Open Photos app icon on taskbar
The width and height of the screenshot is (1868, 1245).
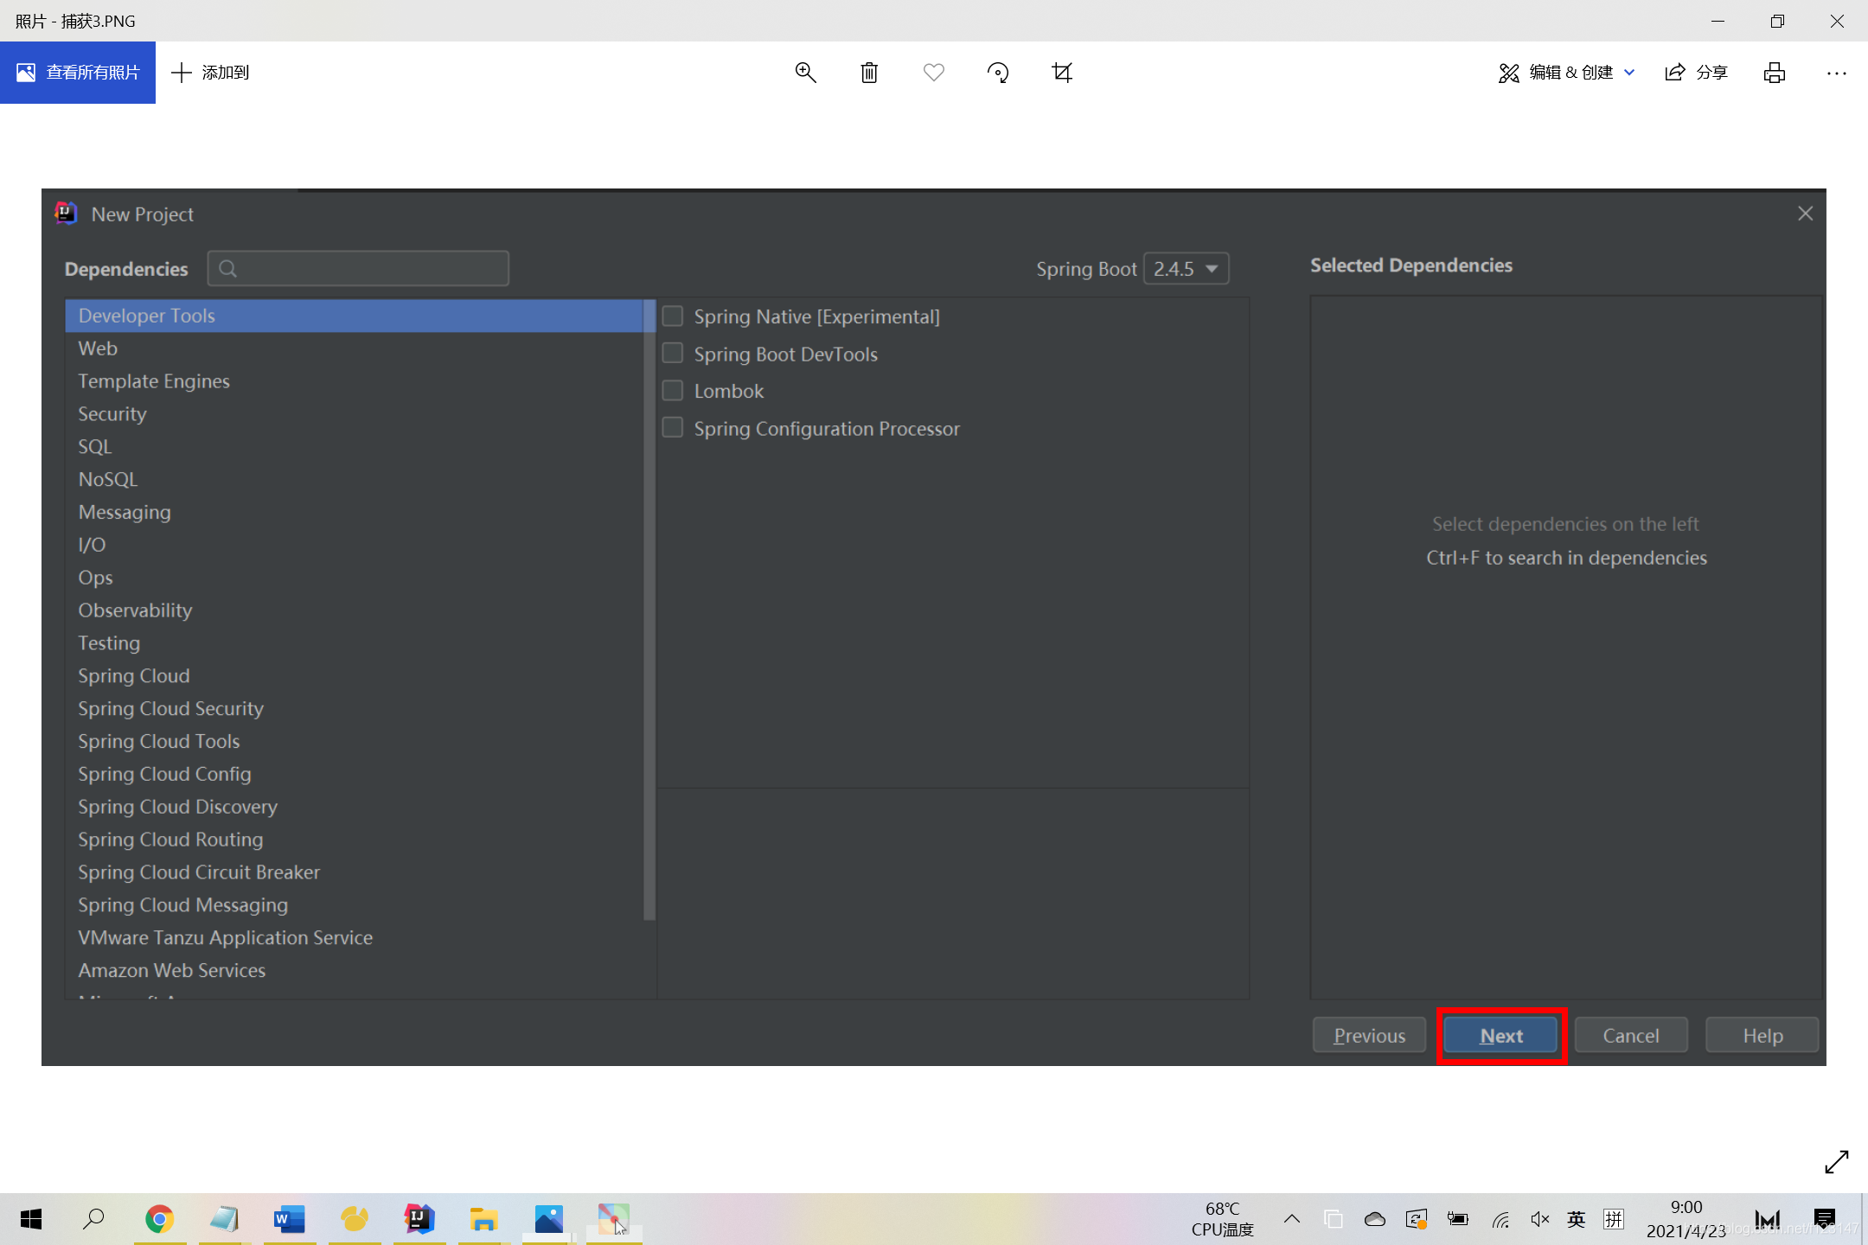click(x=548, y=1219)
